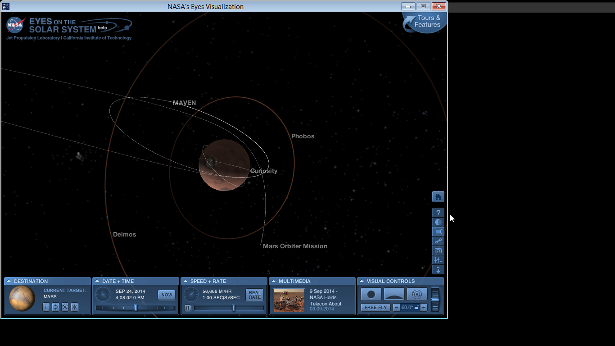Hide the bottom panels with down-arrow icon
Screen dimensions: 615x346
pos(438,269)
